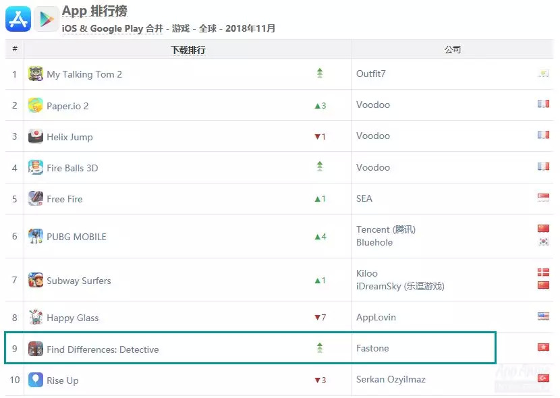This screenshot has height=398, width=560.
Task: Open the Find Differences: Detective title
Action: coord(103,349)
